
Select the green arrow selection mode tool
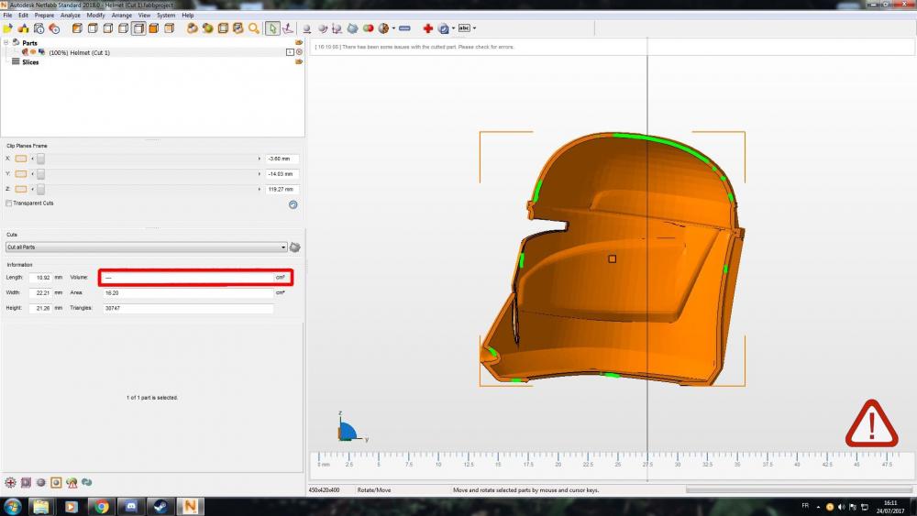coord(272,28)
